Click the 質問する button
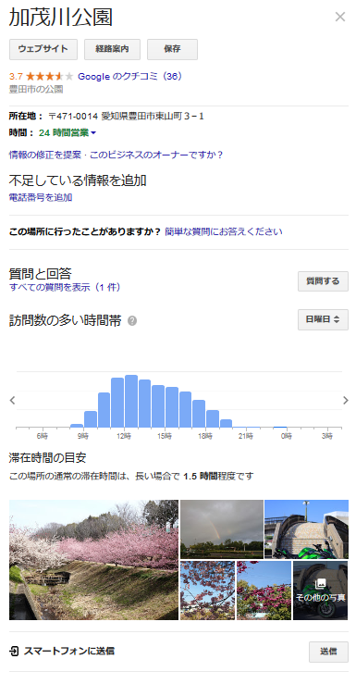The height and width of the screenshot is (684, 356). tap(323, 281)
